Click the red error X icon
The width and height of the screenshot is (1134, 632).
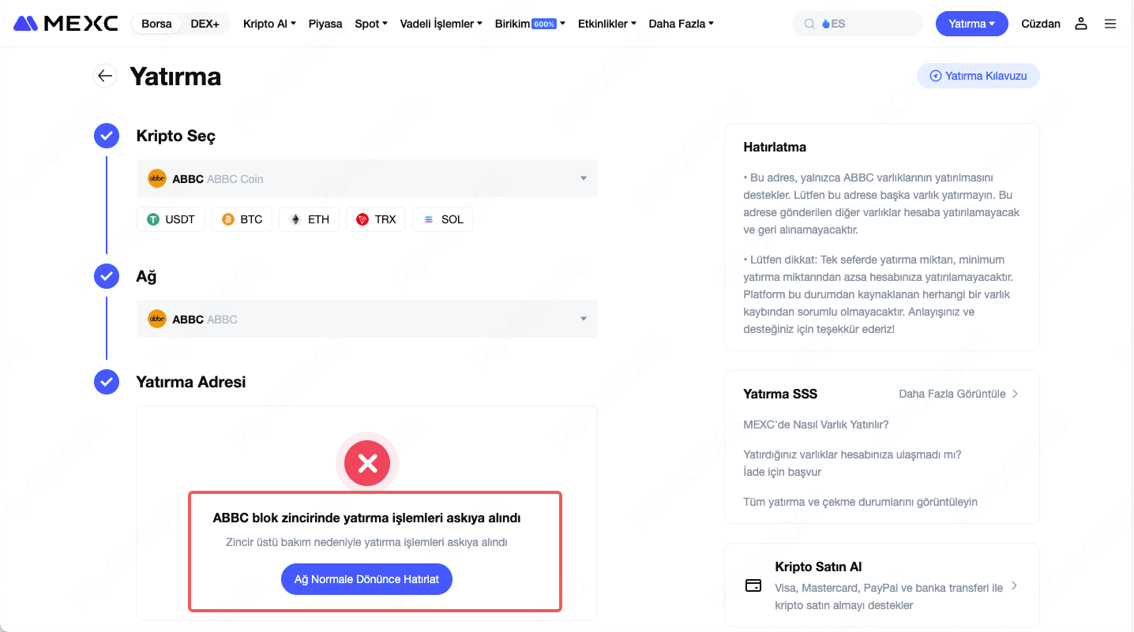point(367,463)
